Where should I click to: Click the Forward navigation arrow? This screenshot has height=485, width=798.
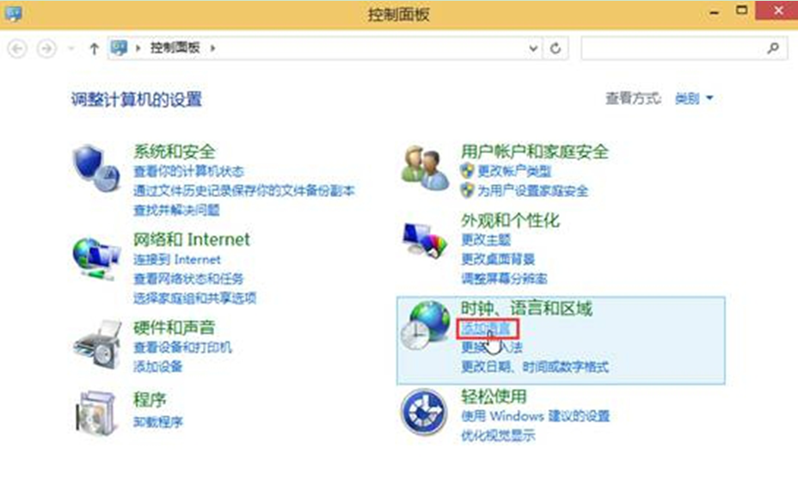coord(46,48)
